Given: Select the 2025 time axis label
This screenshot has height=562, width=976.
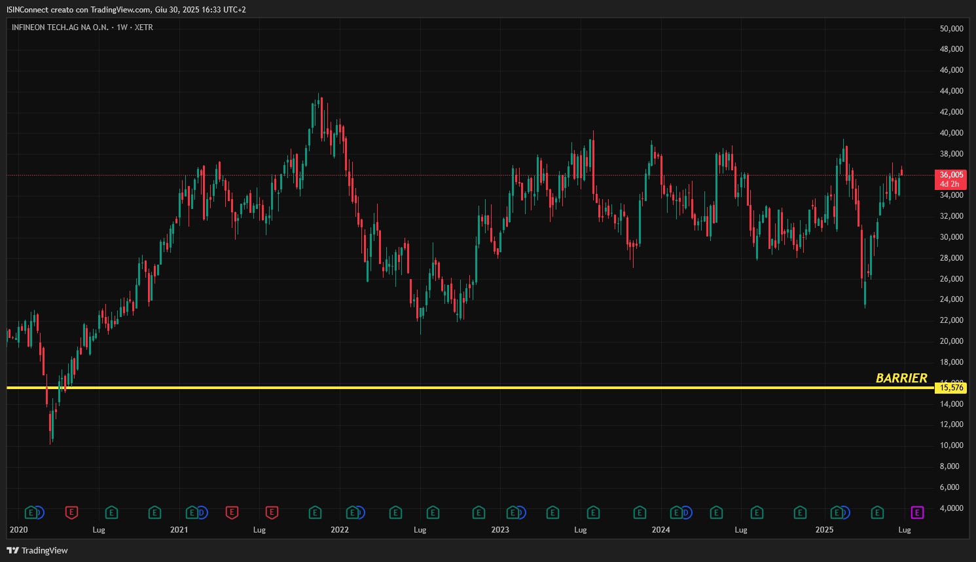Looking at the screenshot, I should click(824, 530).
